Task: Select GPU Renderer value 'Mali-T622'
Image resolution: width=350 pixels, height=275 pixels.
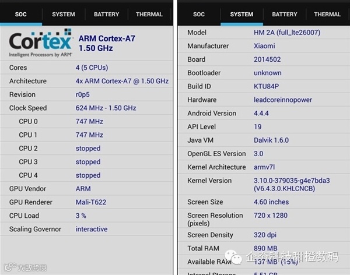Action: pos(91,202)
